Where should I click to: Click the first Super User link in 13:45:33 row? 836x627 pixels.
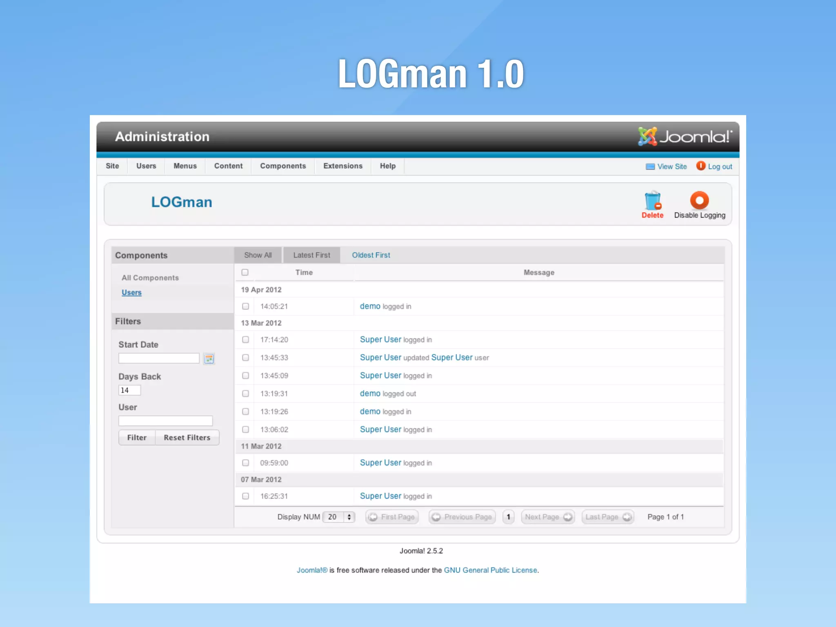pyautogui.click(x=380, y=358)
